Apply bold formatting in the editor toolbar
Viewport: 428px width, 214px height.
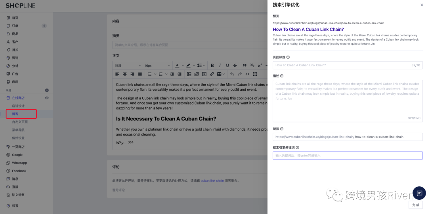click(212, 66)
